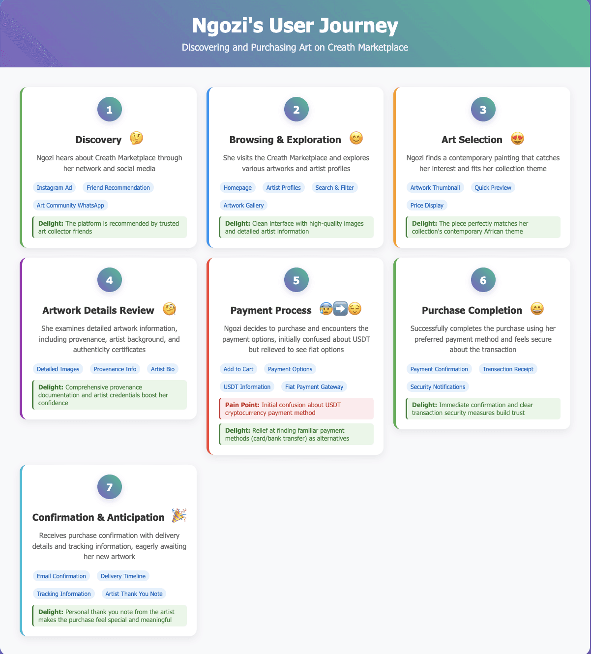Click the Purchase Completion description paragraph
The width and height of the screenshot is (591, 654).
483,339
